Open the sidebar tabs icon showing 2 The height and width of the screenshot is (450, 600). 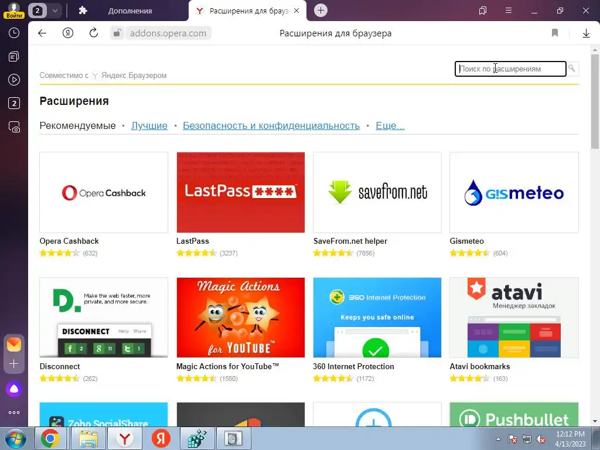[14, 103]
